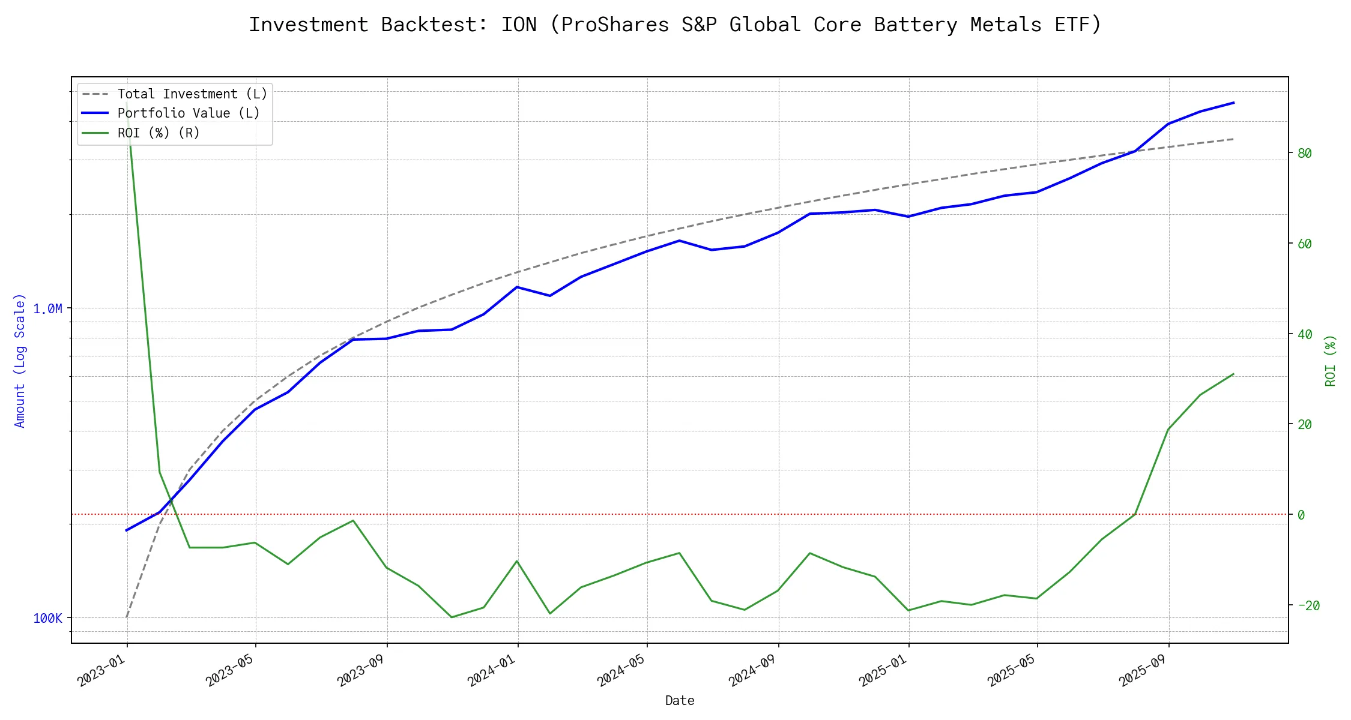Click the ROI (%) (R) legend label

pos(158,133)
